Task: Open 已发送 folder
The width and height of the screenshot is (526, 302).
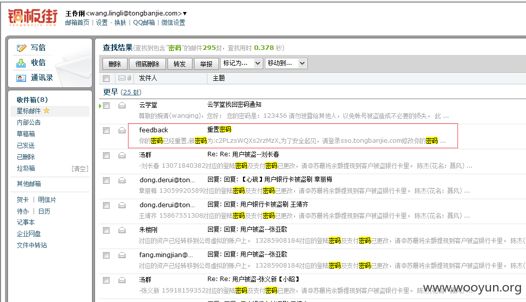Action: coord(26,145)
